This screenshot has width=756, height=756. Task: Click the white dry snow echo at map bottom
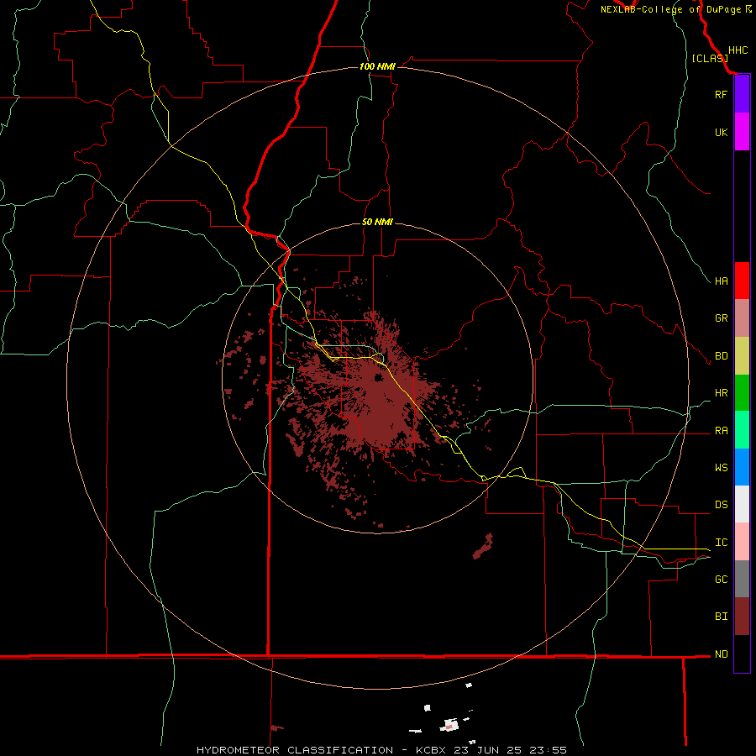coord(449,725)
